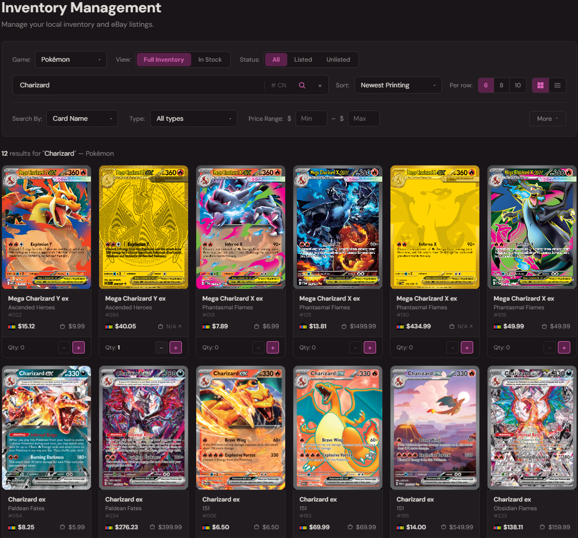Image resolution: width=578 pixels, height=538 pixels.
Task: Click the Max price input
Action: click(363, 118)
